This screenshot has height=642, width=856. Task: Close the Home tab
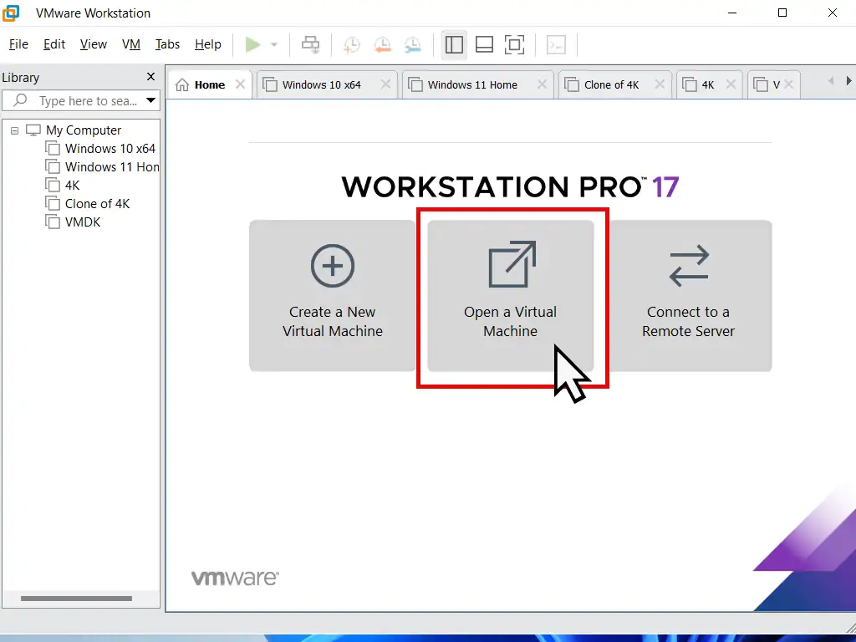(x=240, y=84)
